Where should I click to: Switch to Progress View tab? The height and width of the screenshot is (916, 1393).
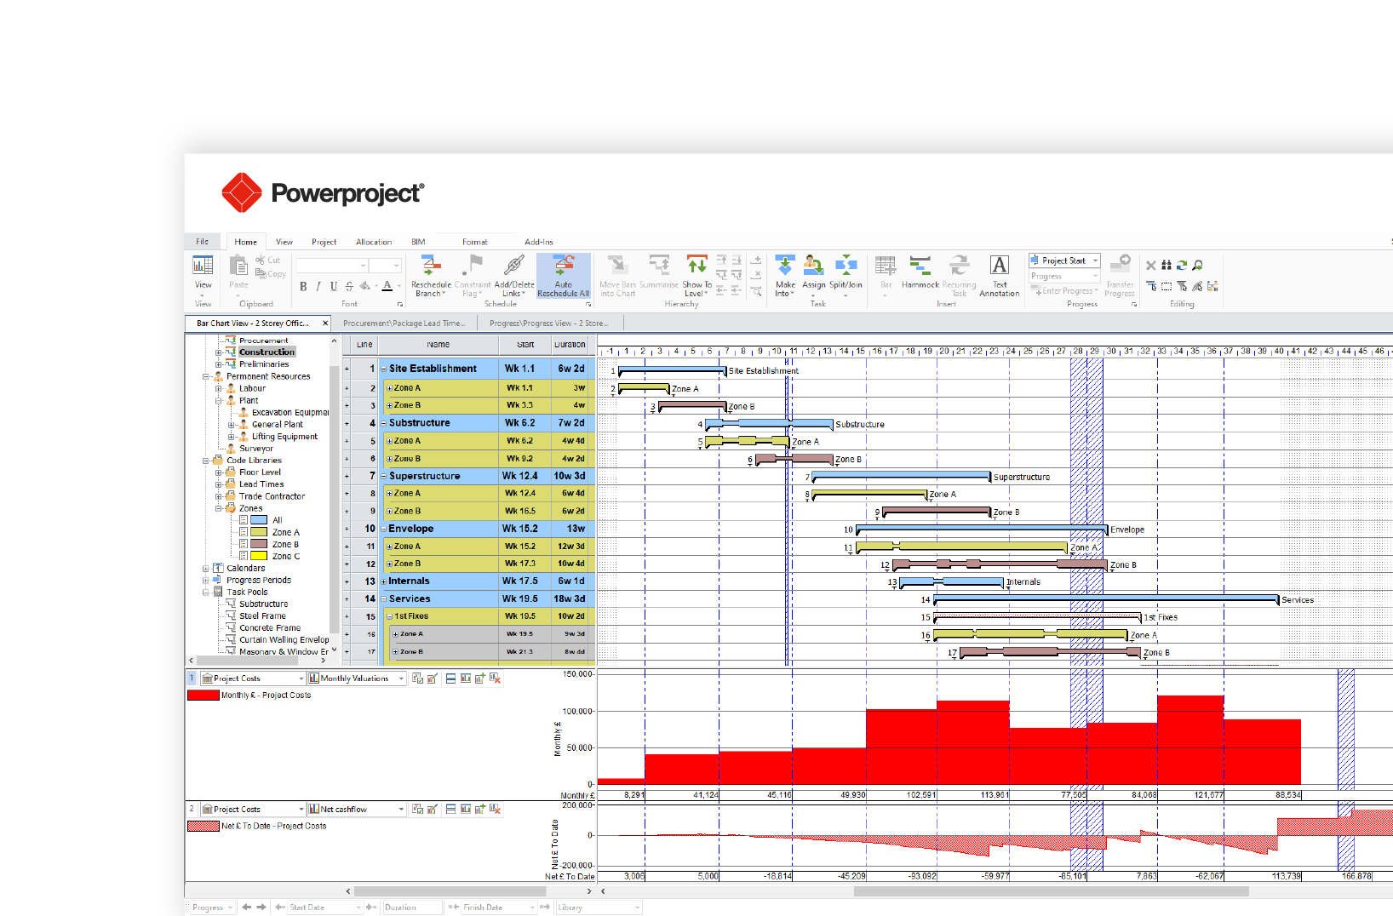(548, 323)
